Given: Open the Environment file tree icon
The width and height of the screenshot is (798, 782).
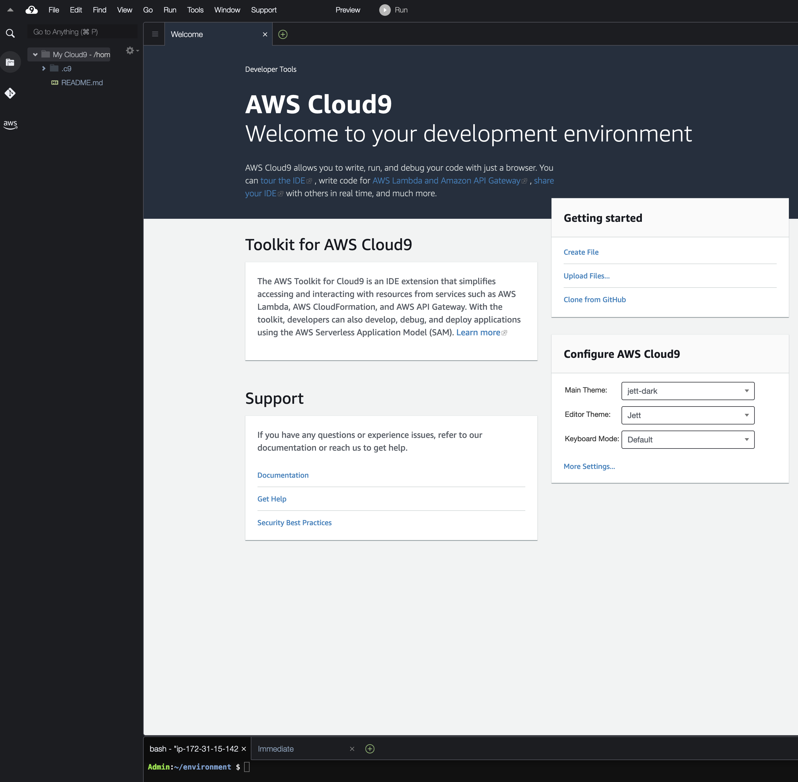Looking at the screenshot, I should pyautogui.click(x=10, y=62).
